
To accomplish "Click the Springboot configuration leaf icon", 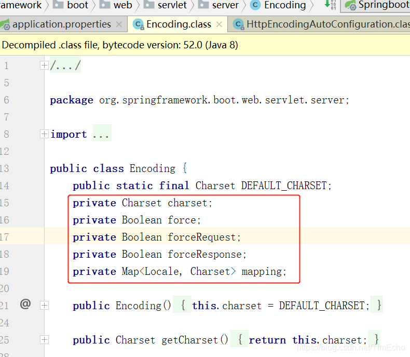I will [x=350, y=5].
